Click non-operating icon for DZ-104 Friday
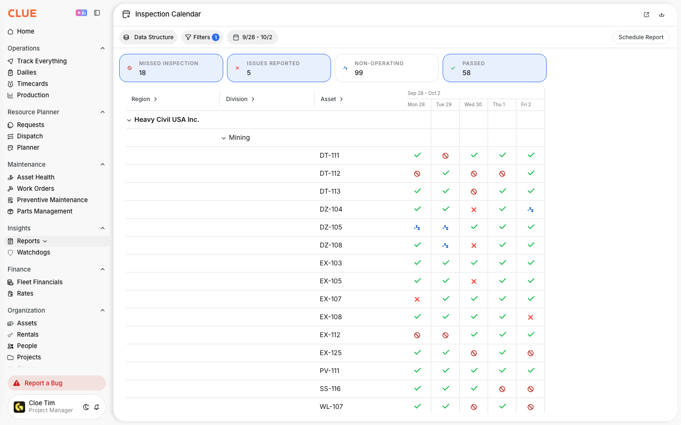The height and width of the screenshot is (425, 681). coord(531,210)
